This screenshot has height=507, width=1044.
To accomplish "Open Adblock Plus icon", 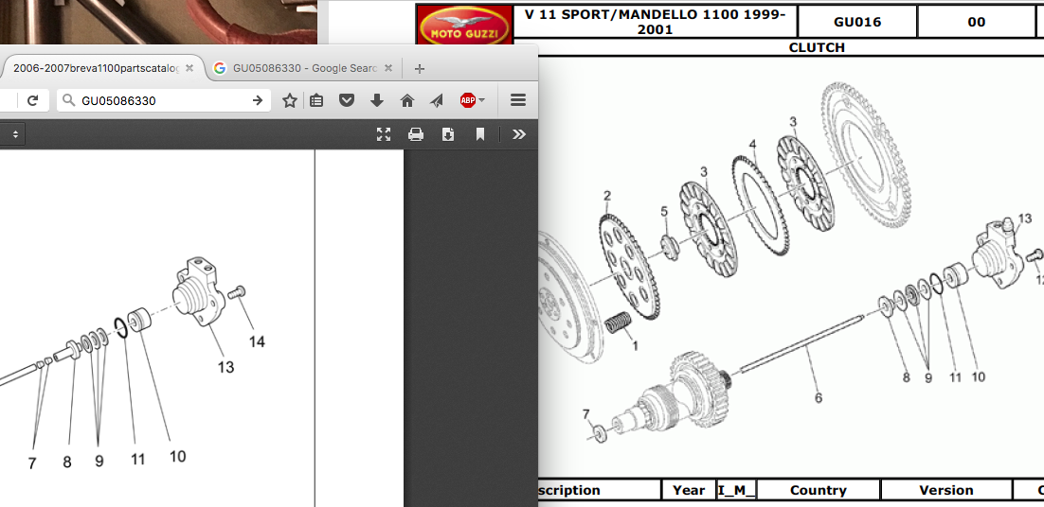I will click(467, 100).
